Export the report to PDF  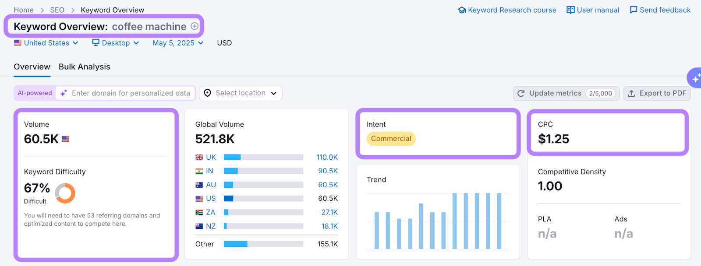coord(657,93)
